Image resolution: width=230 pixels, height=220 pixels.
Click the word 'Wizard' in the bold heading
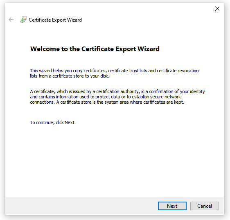[149, 49]
